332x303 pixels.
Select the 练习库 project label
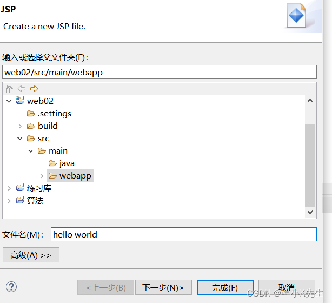[x=39, y=188]
